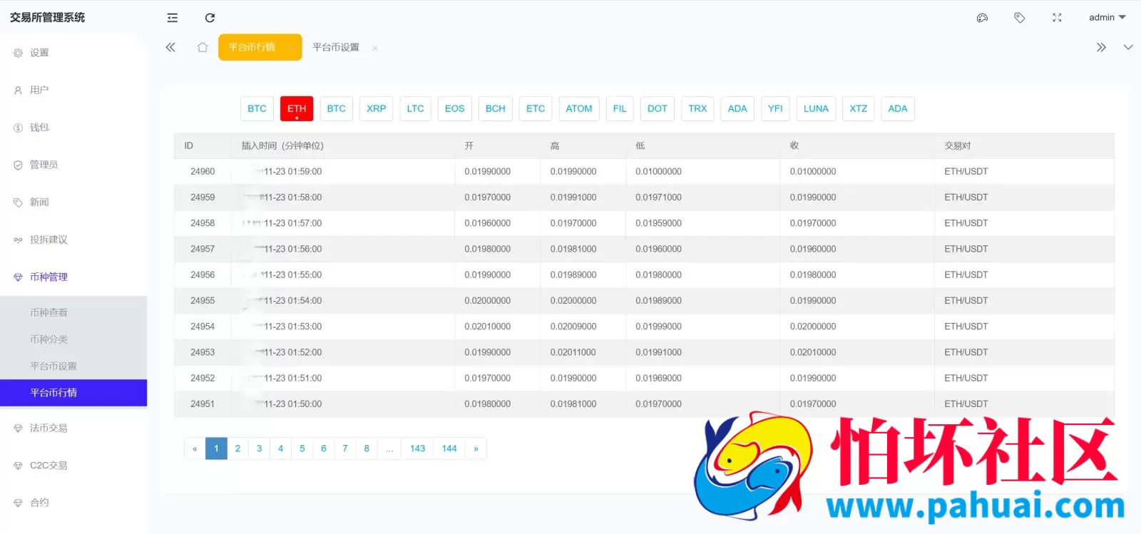
Task: Go to the home tab icon
Action: click(203, 47)
